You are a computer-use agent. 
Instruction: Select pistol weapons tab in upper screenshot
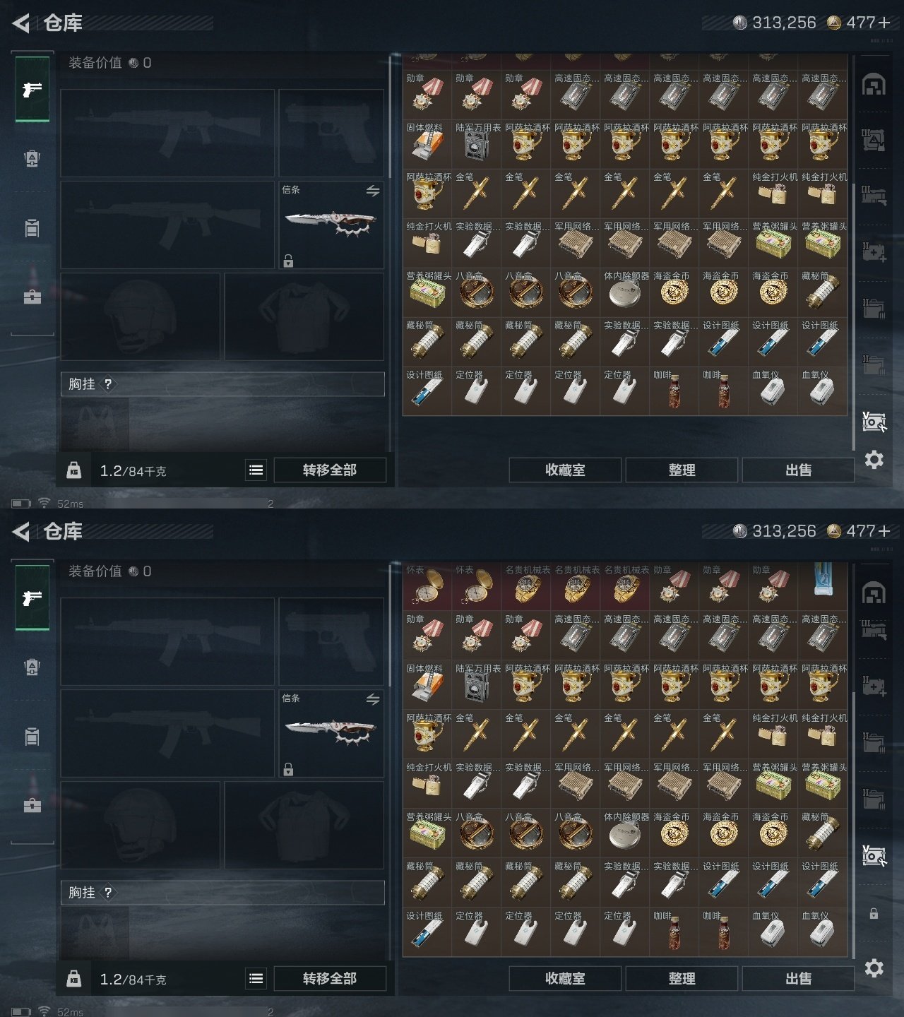(x=32, y=90)
